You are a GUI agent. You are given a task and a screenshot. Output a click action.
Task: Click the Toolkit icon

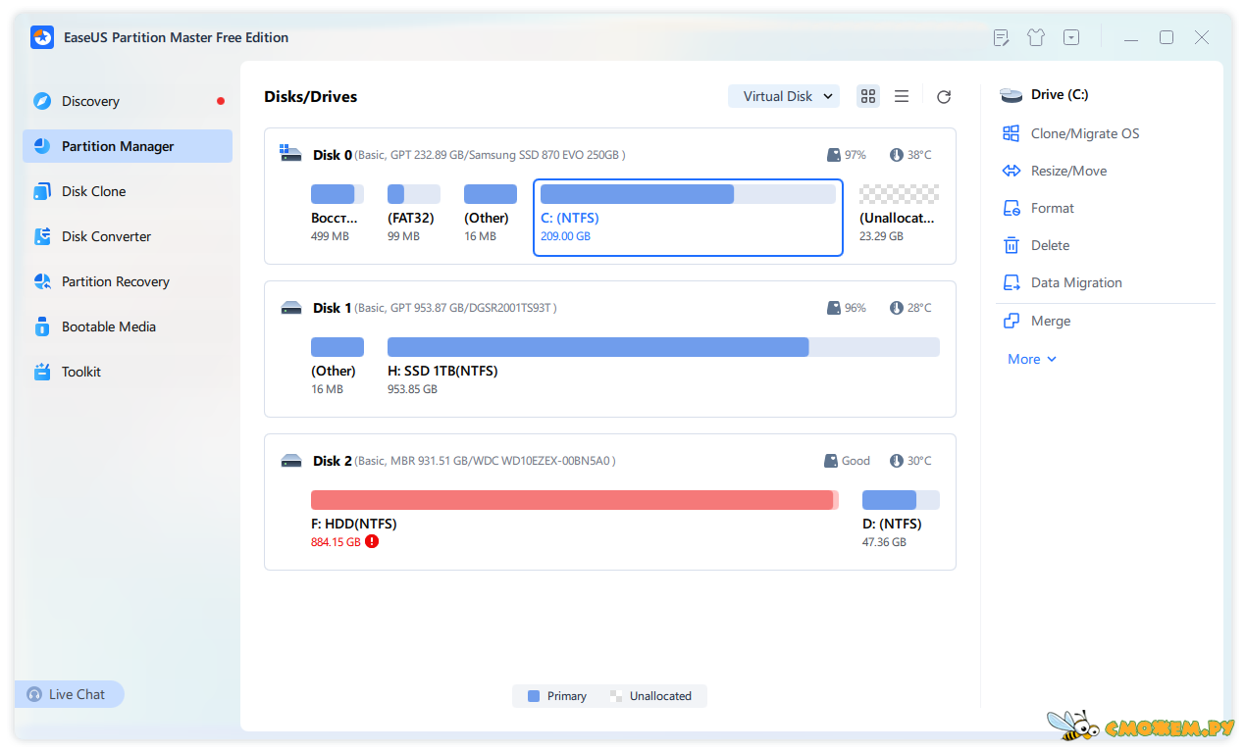[42, 372]
